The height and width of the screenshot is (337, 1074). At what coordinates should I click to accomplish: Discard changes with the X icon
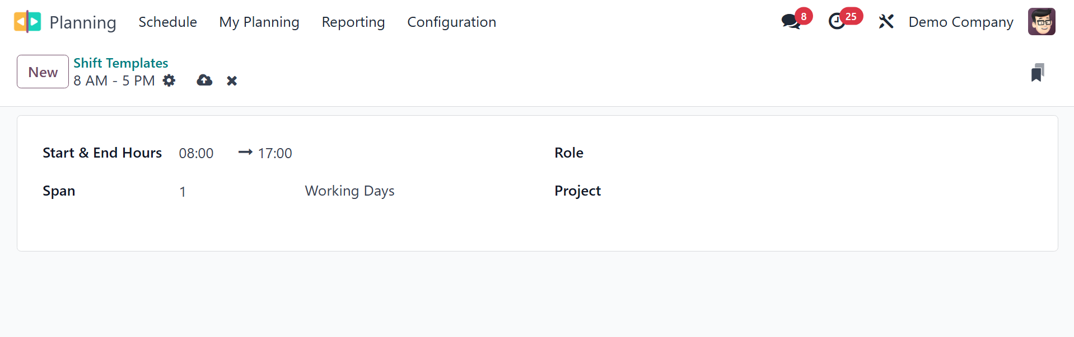click(232, 81)
